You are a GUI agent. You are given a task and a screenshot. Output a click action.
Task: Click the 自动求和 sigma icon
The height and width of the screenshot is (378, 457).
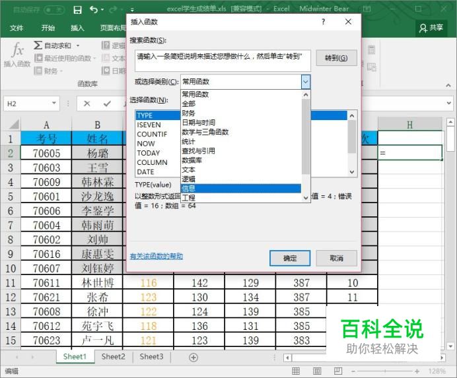(x=38, y=45)
